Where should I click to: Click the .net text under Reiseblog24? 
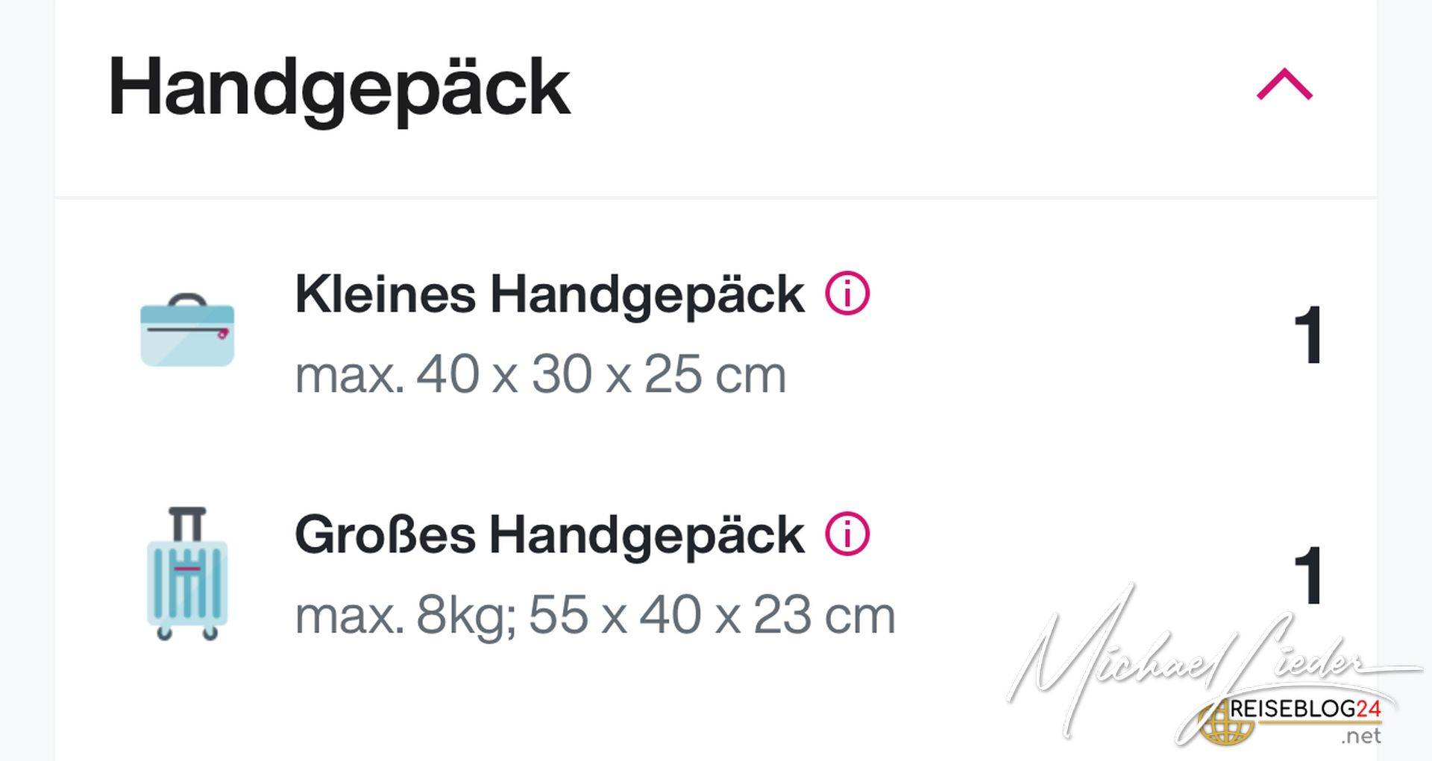click(1361, 736)
